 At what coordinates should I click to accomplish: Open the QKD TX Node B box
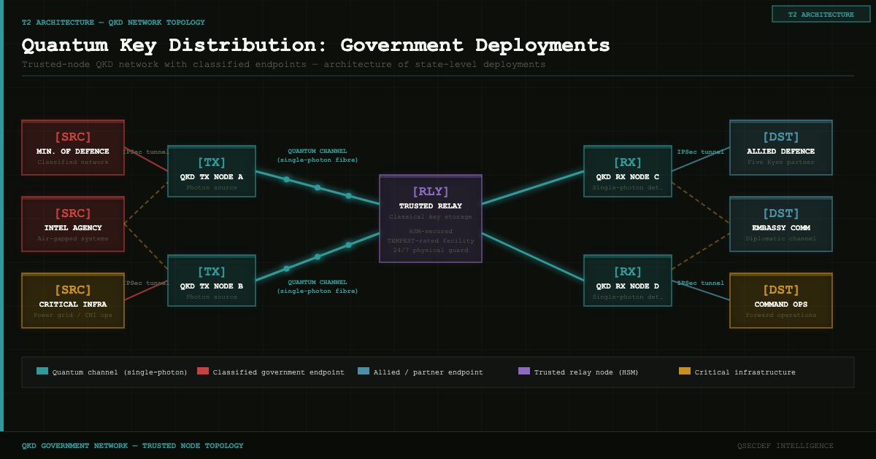pyautogui.click(x=212, y=280)
